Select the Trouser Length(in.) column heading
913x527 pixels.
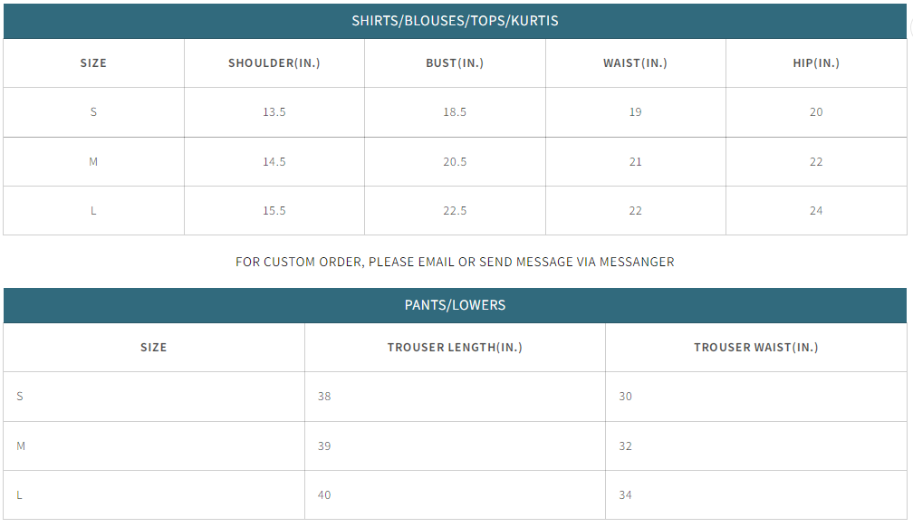tap(455, 348)
